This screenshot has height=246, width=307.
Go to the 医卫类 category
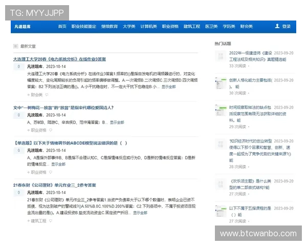[211, 26]
